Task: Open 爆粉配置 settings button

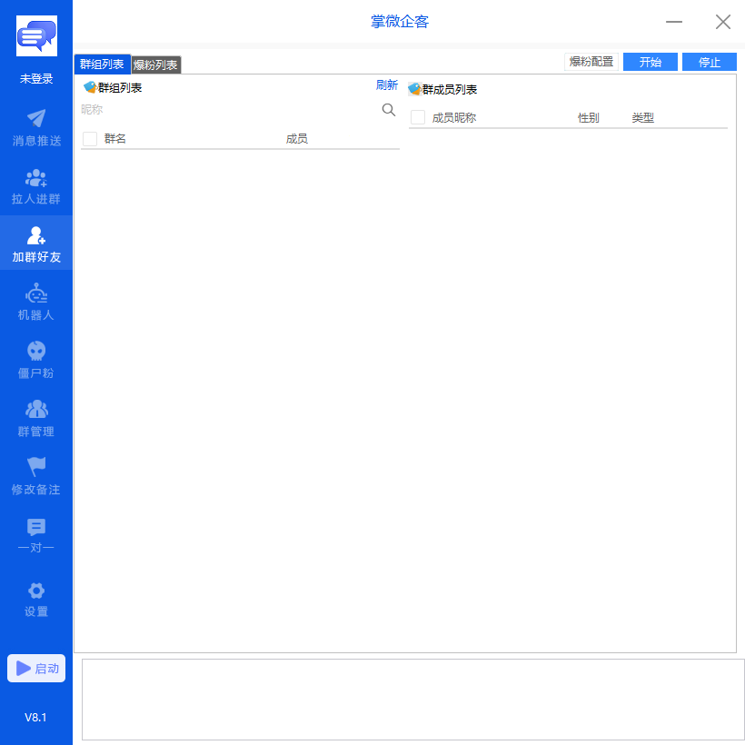Action: 591,62
